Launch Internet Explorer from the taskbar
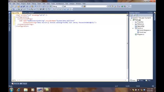The image size is (164, 92). (18, 90)
